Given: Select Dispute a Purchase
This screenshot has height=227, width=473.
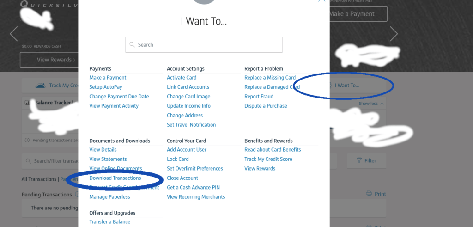Looking at the screenshot, I should click(x=266, y=106).
